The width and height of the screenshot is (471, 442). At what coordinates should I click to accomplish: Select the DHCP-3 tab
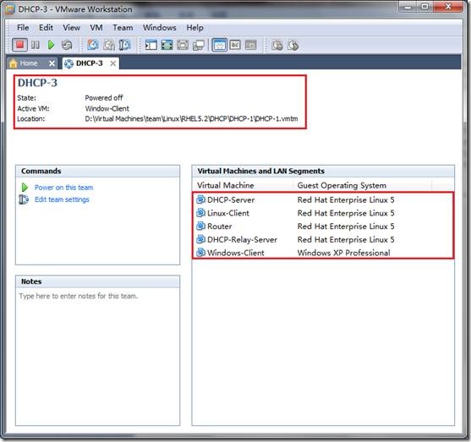tap(90, 63)
